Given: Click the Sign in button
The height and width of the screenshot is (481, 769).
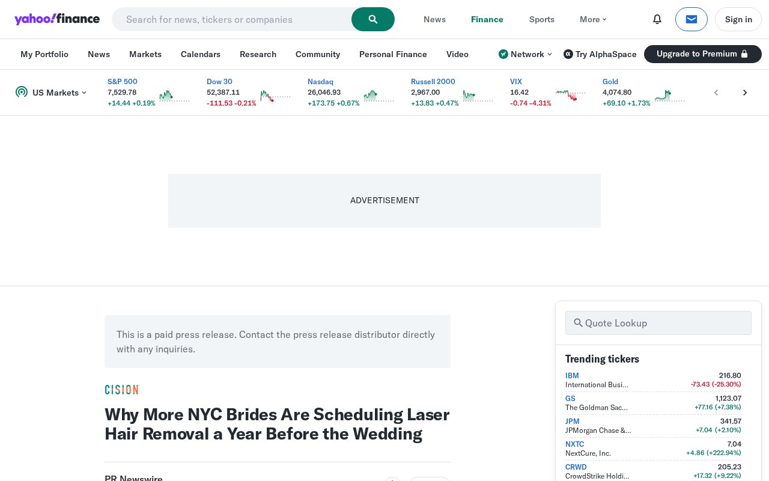Looking at the screenshot, I should (x=738, y=19).
